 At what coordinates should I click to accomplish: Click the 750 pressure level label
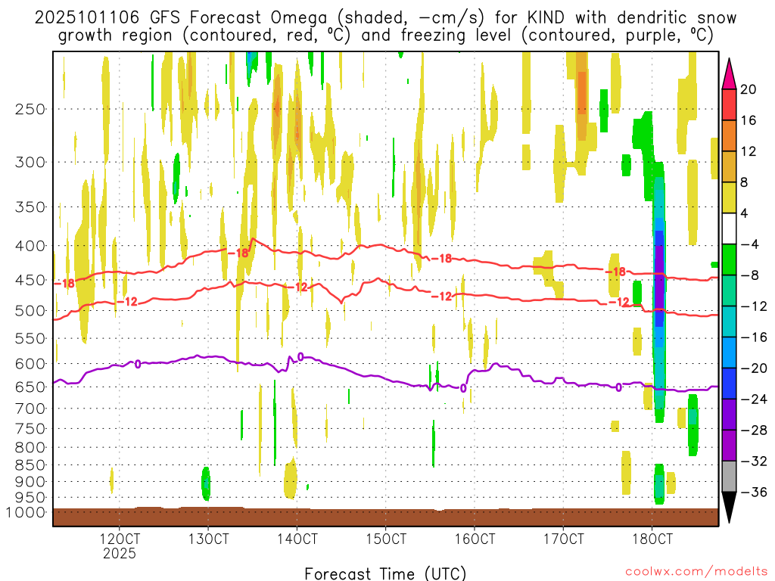click(30, 429)
